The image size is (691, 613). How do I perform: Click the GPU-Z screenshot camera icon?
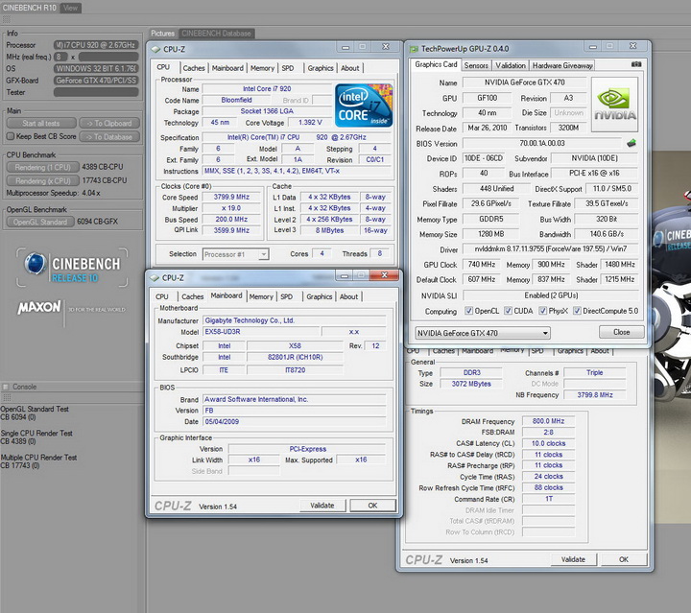coord(636,64)
